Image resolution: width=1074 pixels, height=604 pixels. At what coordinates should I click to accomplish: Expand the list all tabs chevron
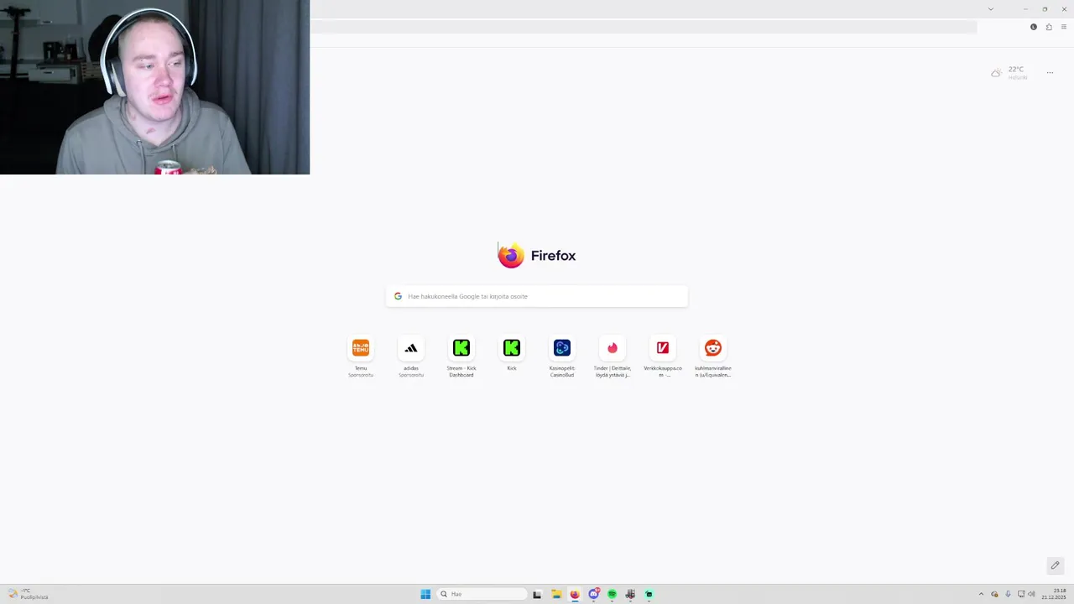[x=991, y=8]
